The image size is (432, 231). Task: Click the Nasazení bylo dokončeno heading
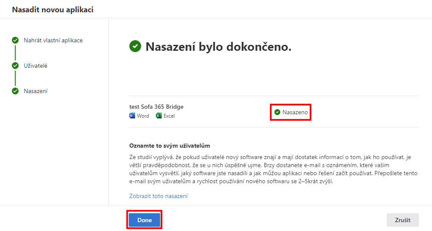tap(218, 47)
